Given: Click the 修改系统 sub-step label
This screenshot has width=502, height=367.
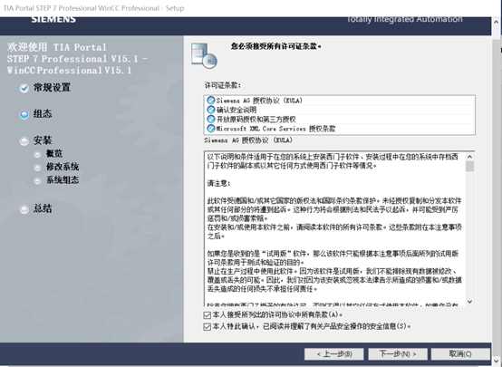Looking at the screenshot, I should (63, 167).
